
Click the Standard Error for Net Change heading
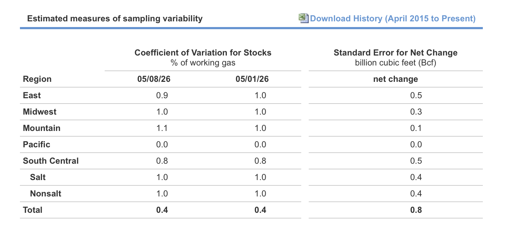396,53
